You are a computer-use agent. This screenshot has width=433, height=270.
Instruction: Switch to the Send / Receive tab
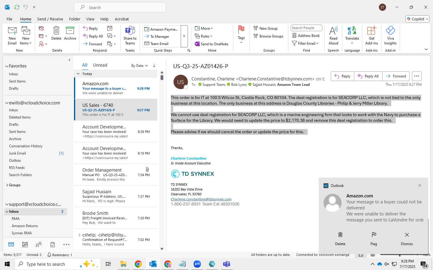click(x=50, y=19)
